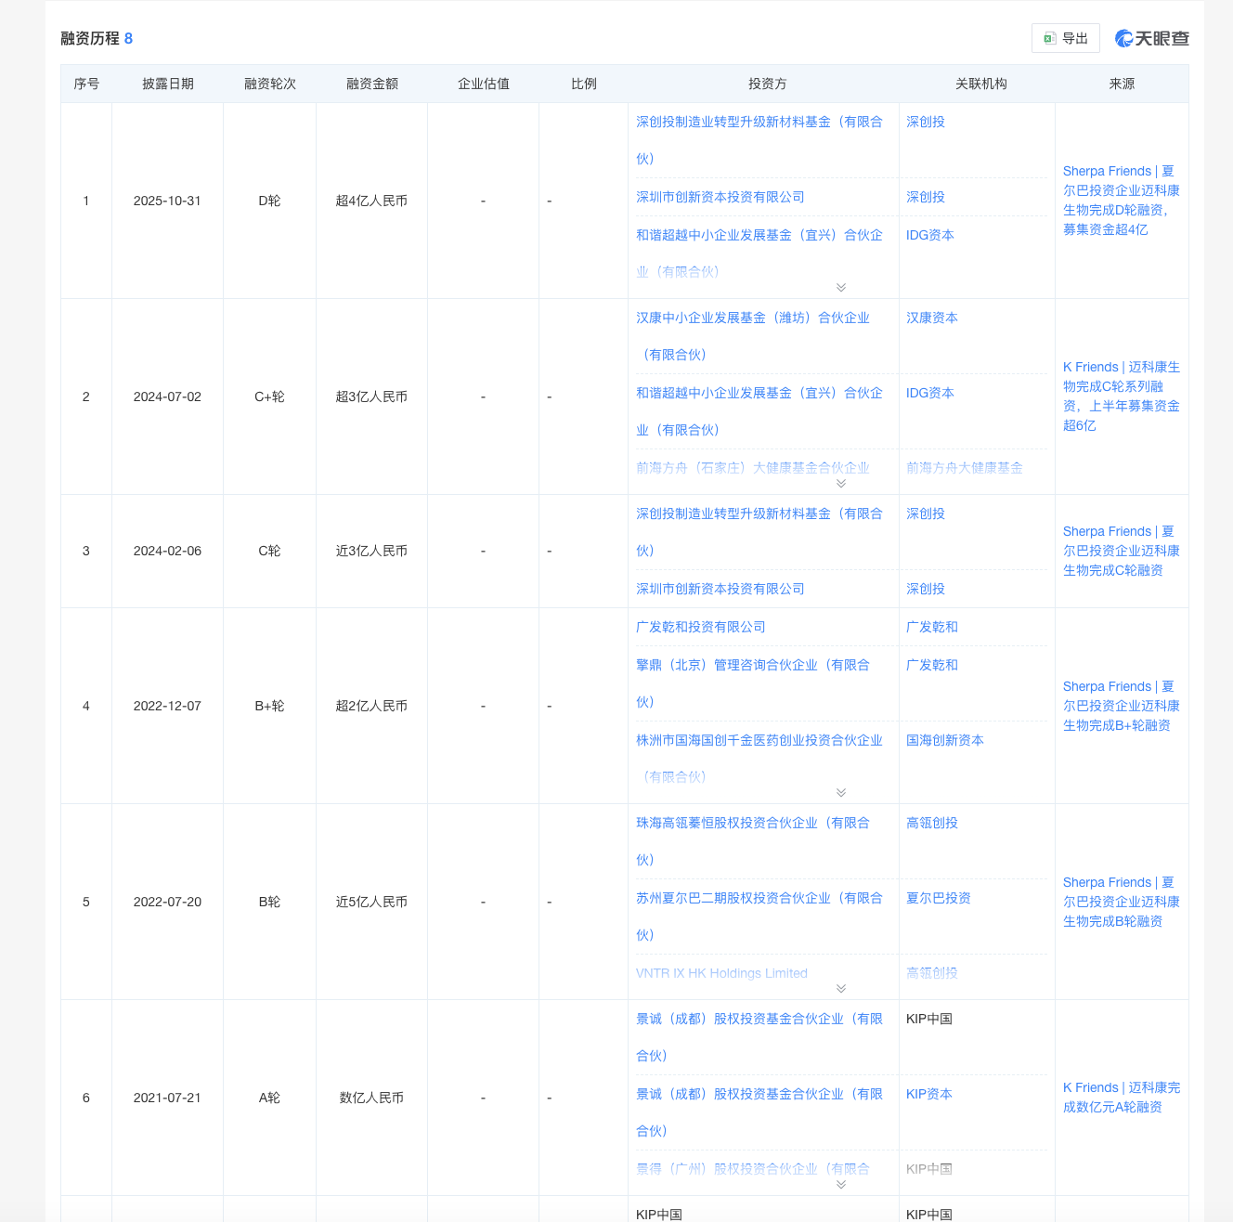Show more investors for the B轮 row
The height and width of the screenshot is (1222, 1233).
[840, 989]
